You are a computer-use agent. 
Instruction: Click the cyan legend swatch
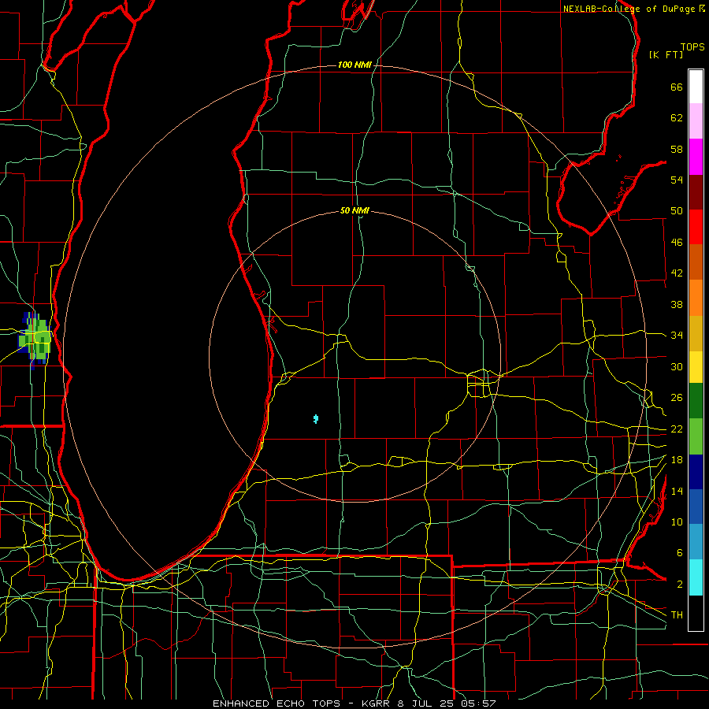tap(696, 577)
